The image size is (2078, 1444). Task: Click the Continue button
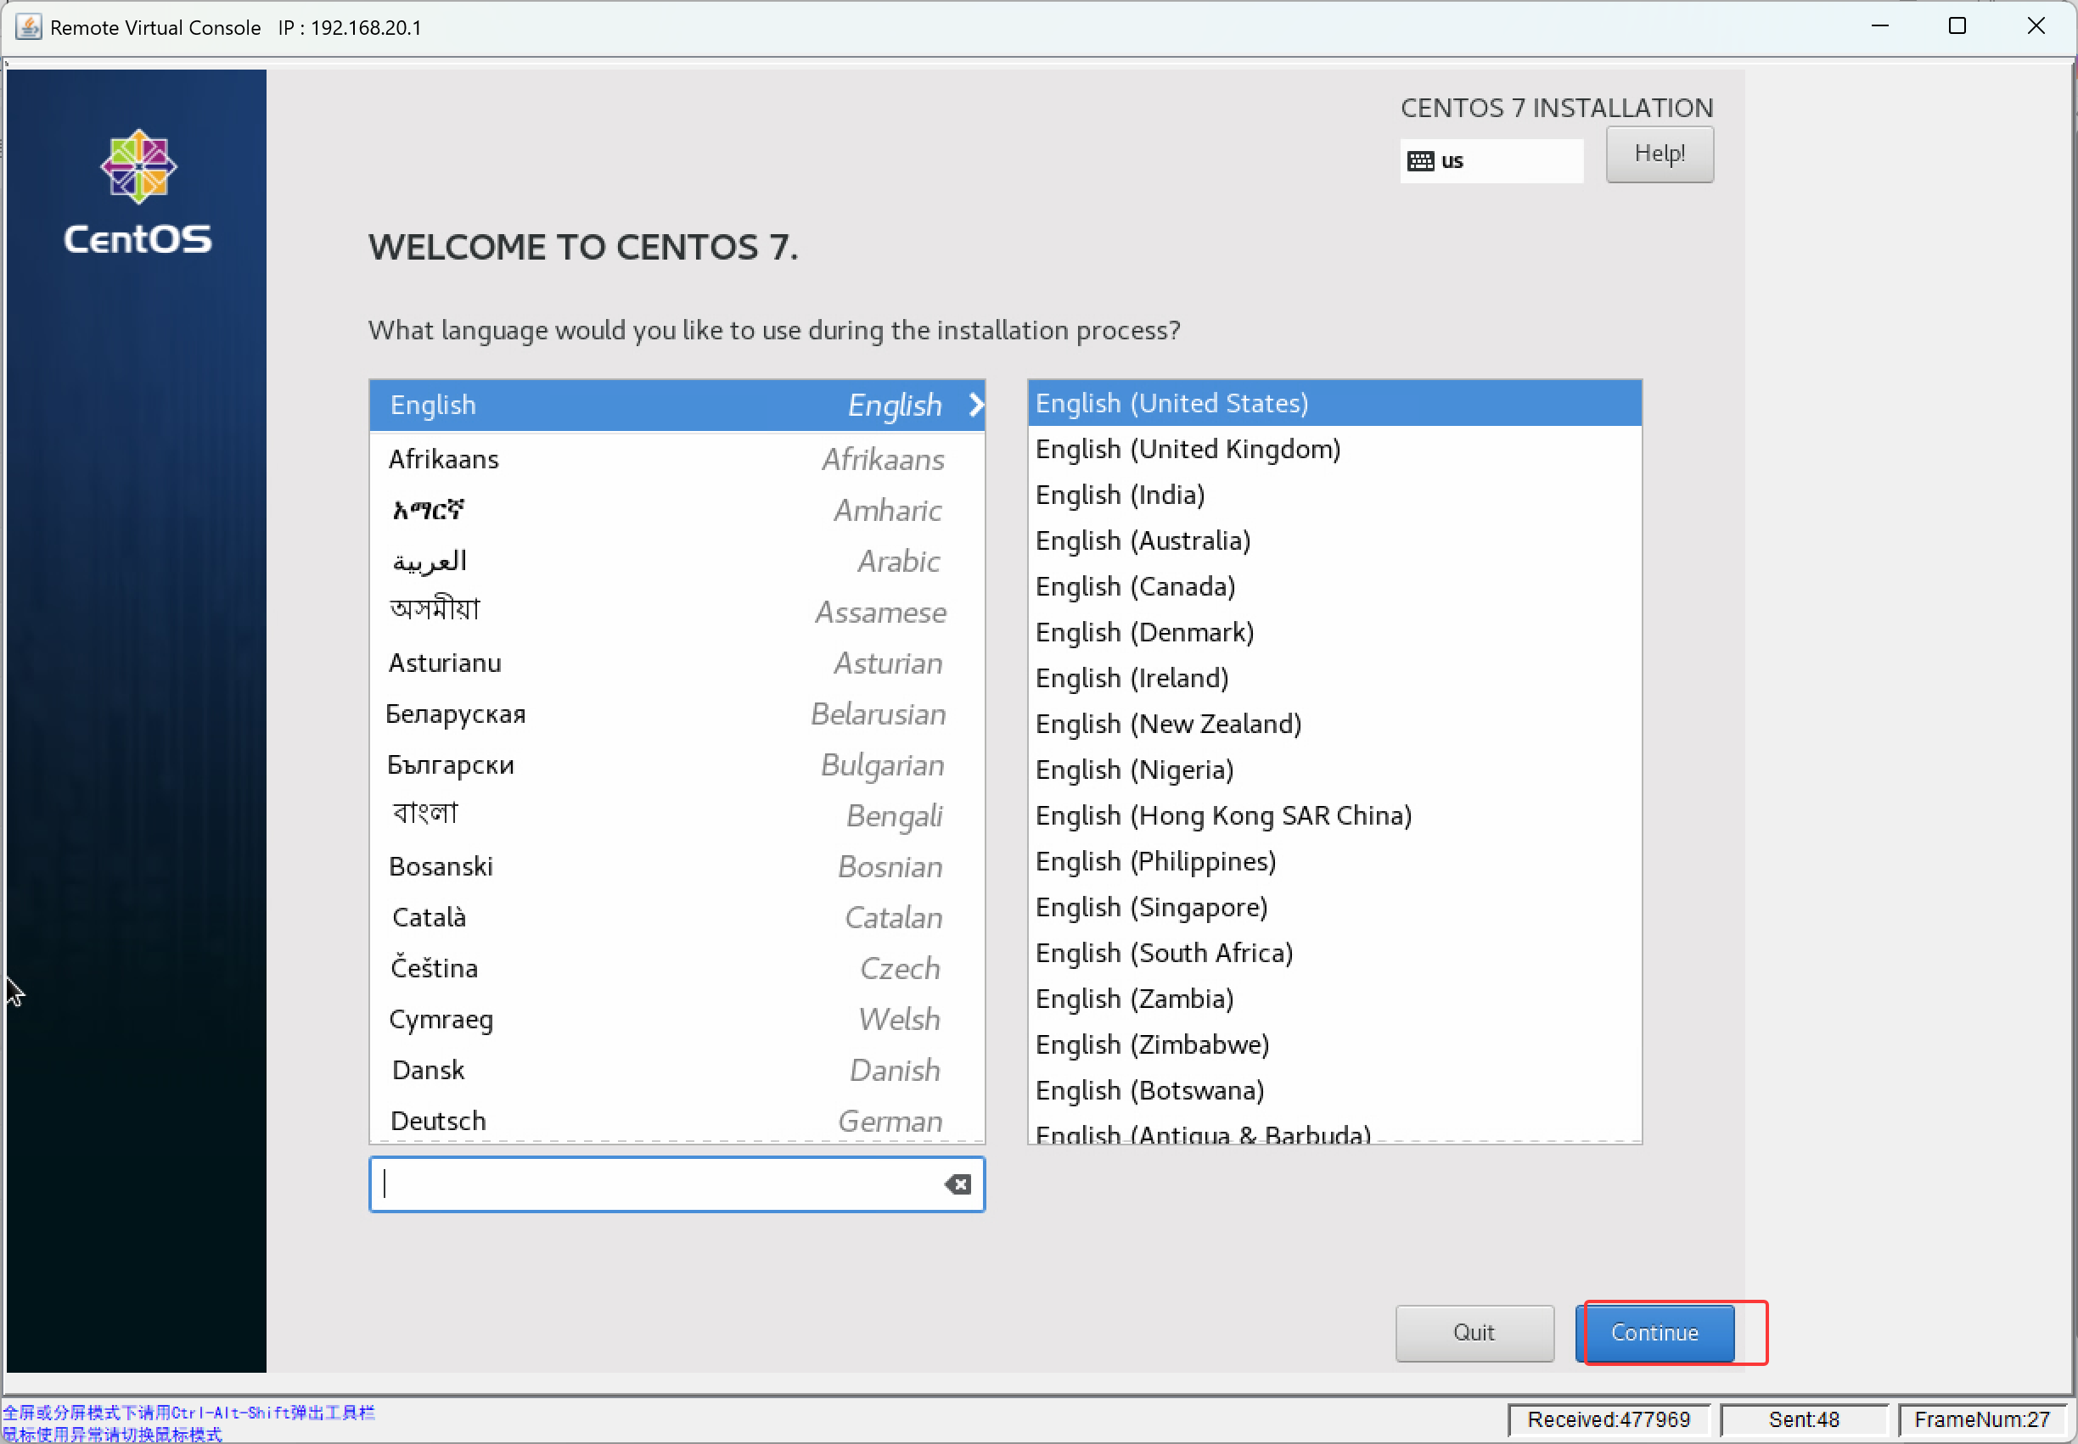click(x=1654, y=1333)
